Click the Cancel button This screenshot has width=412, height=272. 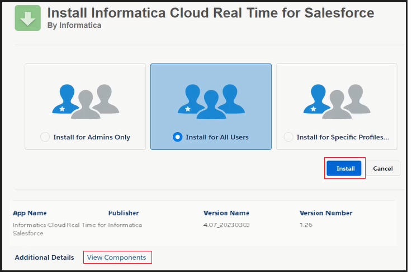[x=383, y=168]
